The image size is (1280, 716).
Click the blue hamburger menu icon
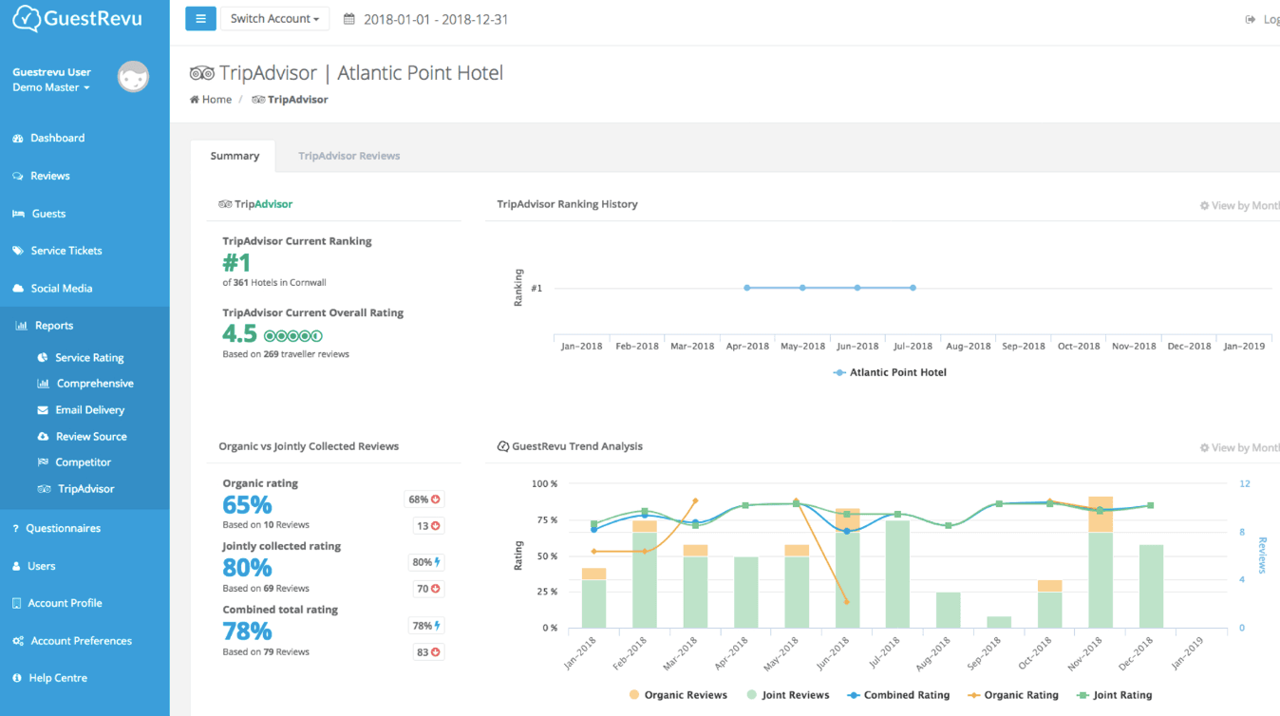pyautogui.click(x=200, y=17)
